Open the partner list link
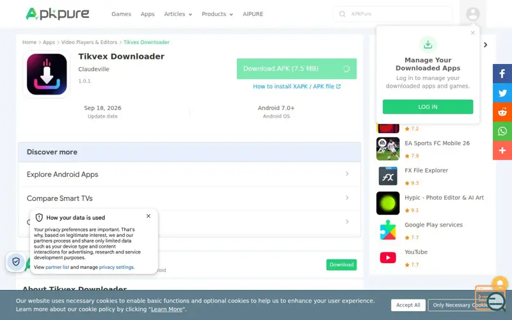The height and width of the screenshot is (320, 512). [x=57, y=267]
